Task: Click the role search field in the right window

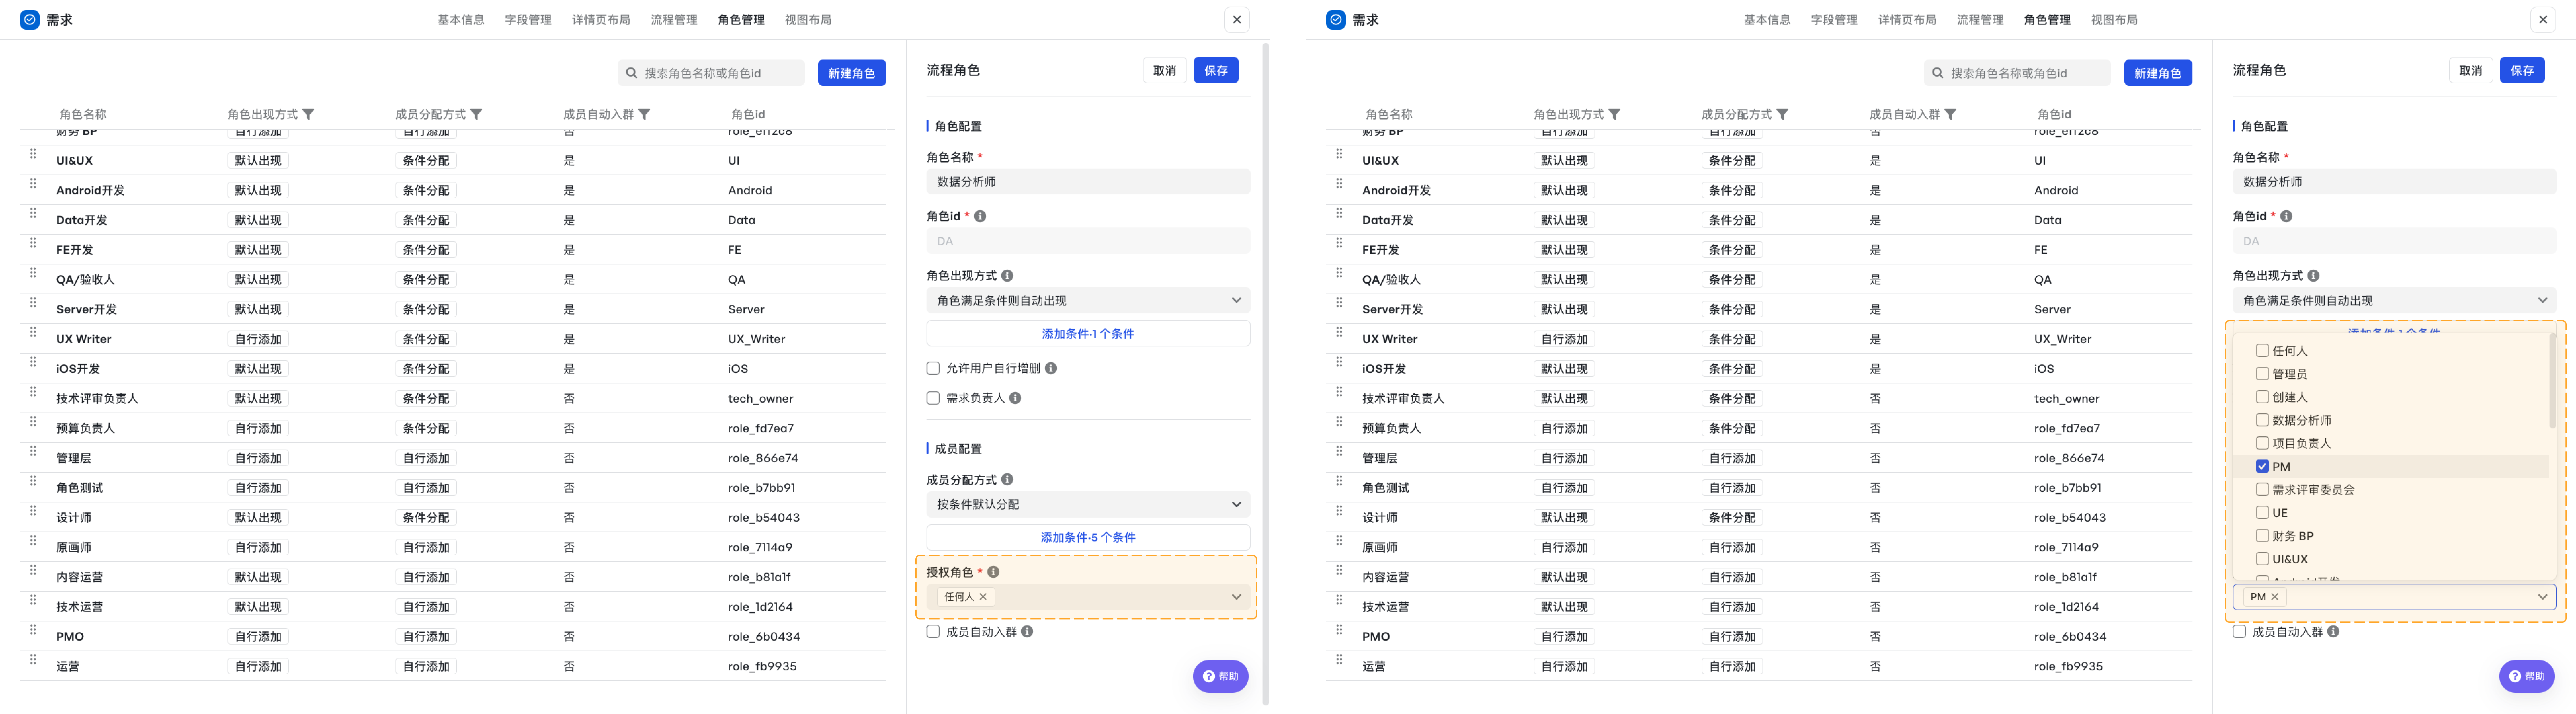Action: pos(2017,73)
